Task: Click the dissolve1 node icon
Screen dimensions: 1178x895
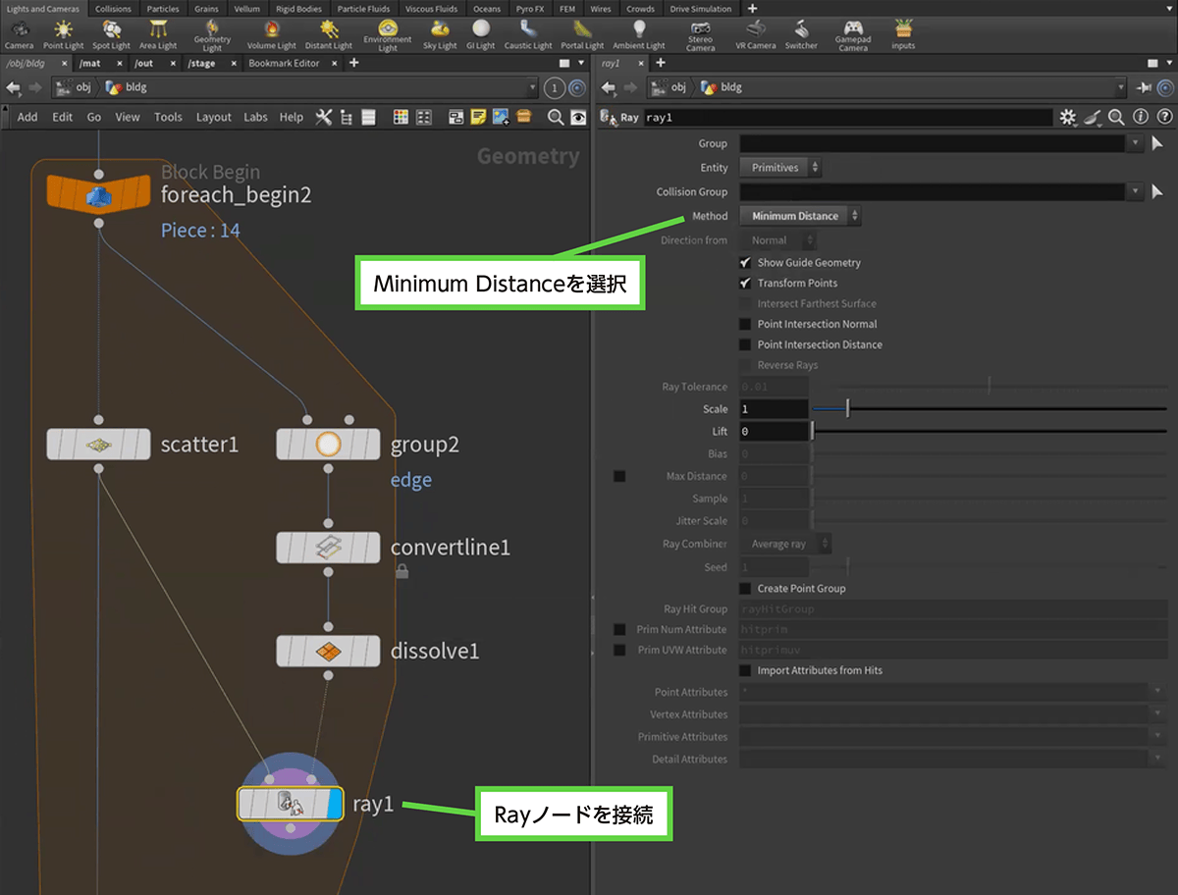Action: pyautogui.click(x=327, y=651)
